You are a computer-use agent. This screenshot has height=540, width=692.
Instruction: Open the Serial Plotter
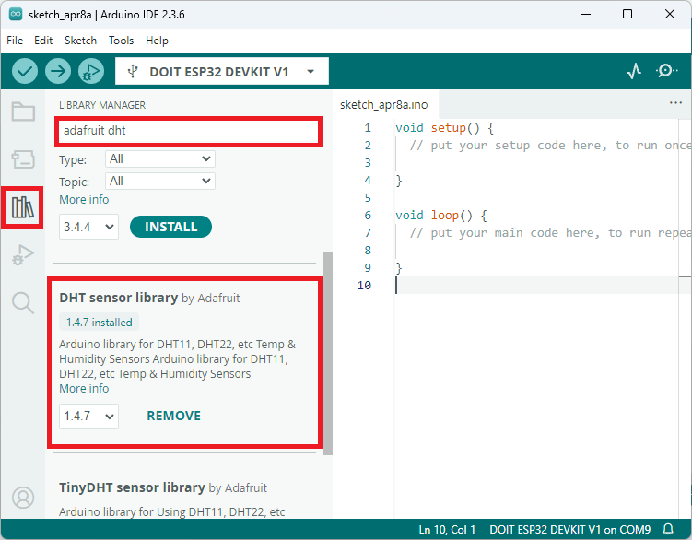point(634,71)
